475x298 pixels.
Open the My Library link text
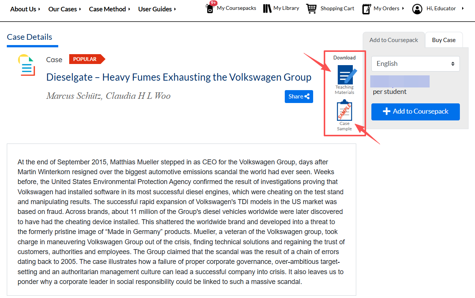click(286, 8)
